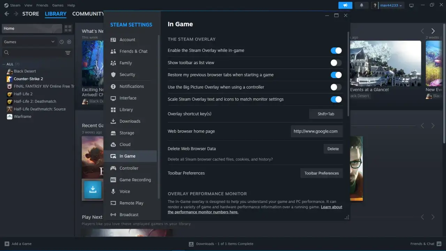Toggle Scale Steam Overlay text and icons
This screenshot has width=446, height=251.
tap(336, 99)
